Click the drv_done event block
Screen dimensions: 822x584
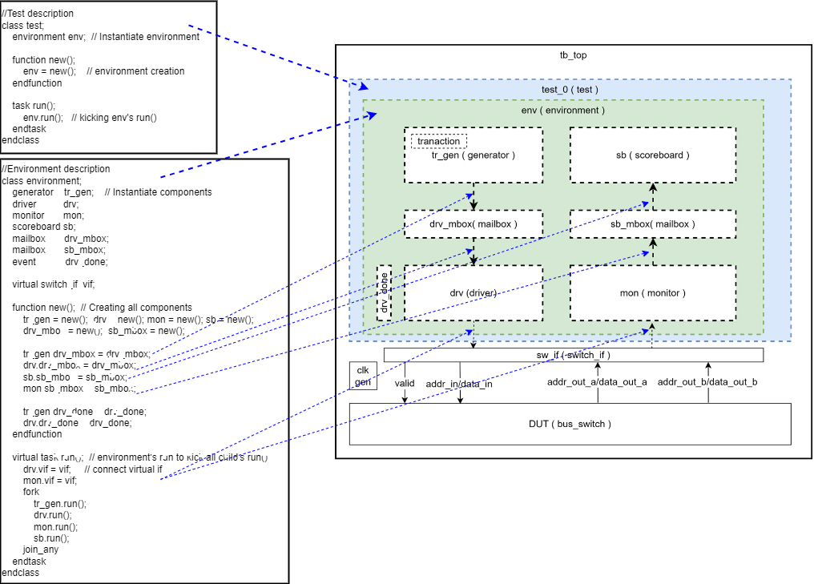point(385,292)
